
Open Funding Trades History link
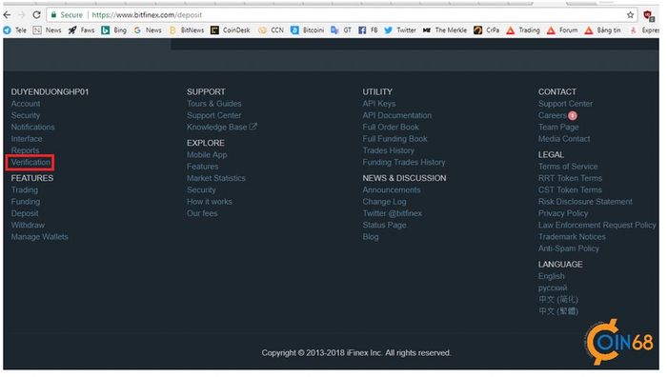click(404, 163)
